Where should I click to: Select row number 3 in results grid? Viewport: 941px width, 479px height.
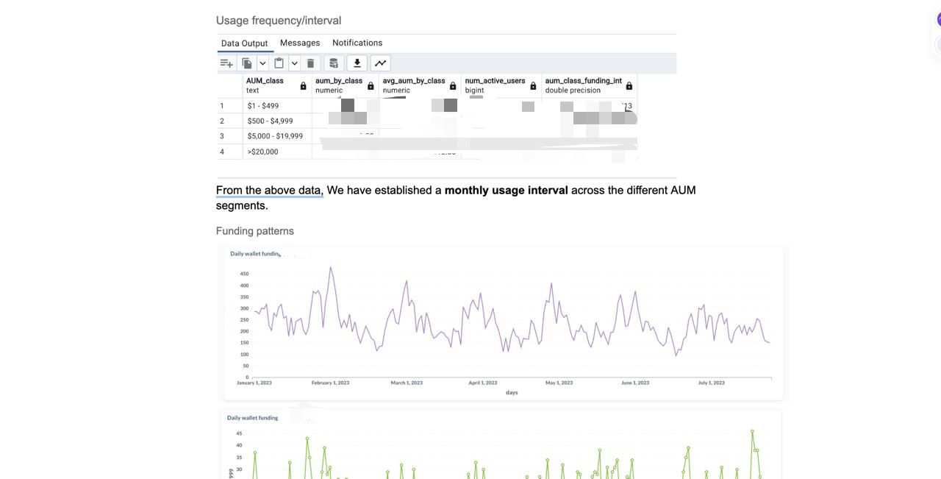pyautogui.click(x=229, y=136)
